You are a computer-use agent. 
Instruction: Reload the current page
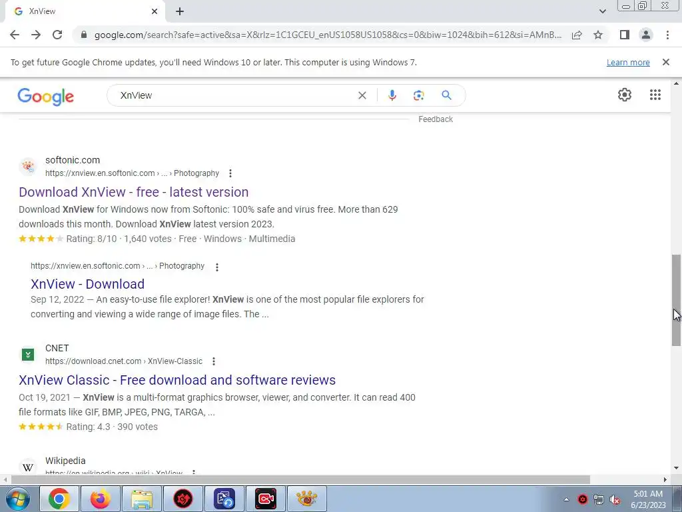(57, 35)
